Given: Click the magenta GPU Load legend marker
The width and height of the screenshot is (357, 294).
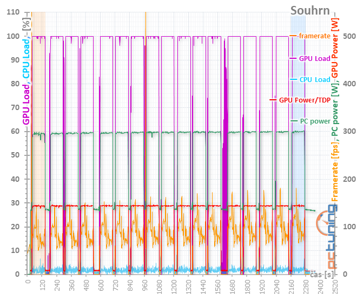Looking at the screenshot, I should coord(293,59).
